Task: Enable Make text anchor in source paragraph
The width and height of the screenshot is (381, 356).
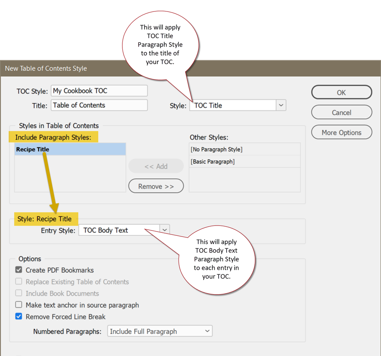Action: coord(18,305)
